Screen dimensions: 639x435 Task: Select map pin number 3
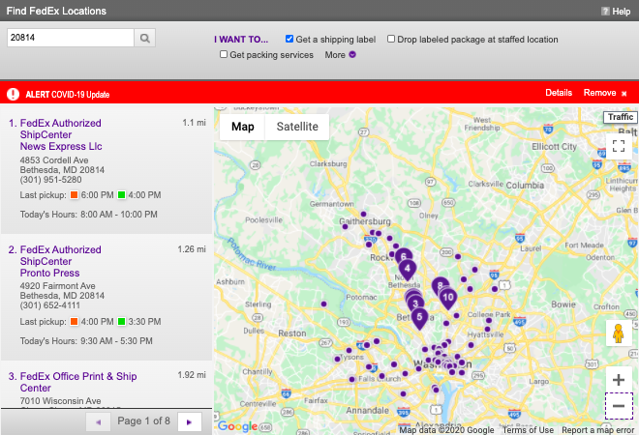[415, 304]
